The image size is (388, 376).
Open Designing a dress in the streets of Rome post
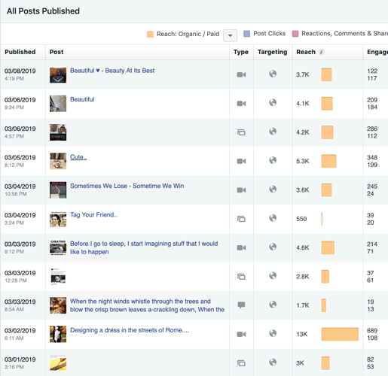(x=130, y=330)
